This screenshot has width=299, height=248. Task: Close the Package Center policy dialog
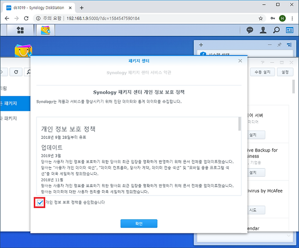tap(240, 61)
